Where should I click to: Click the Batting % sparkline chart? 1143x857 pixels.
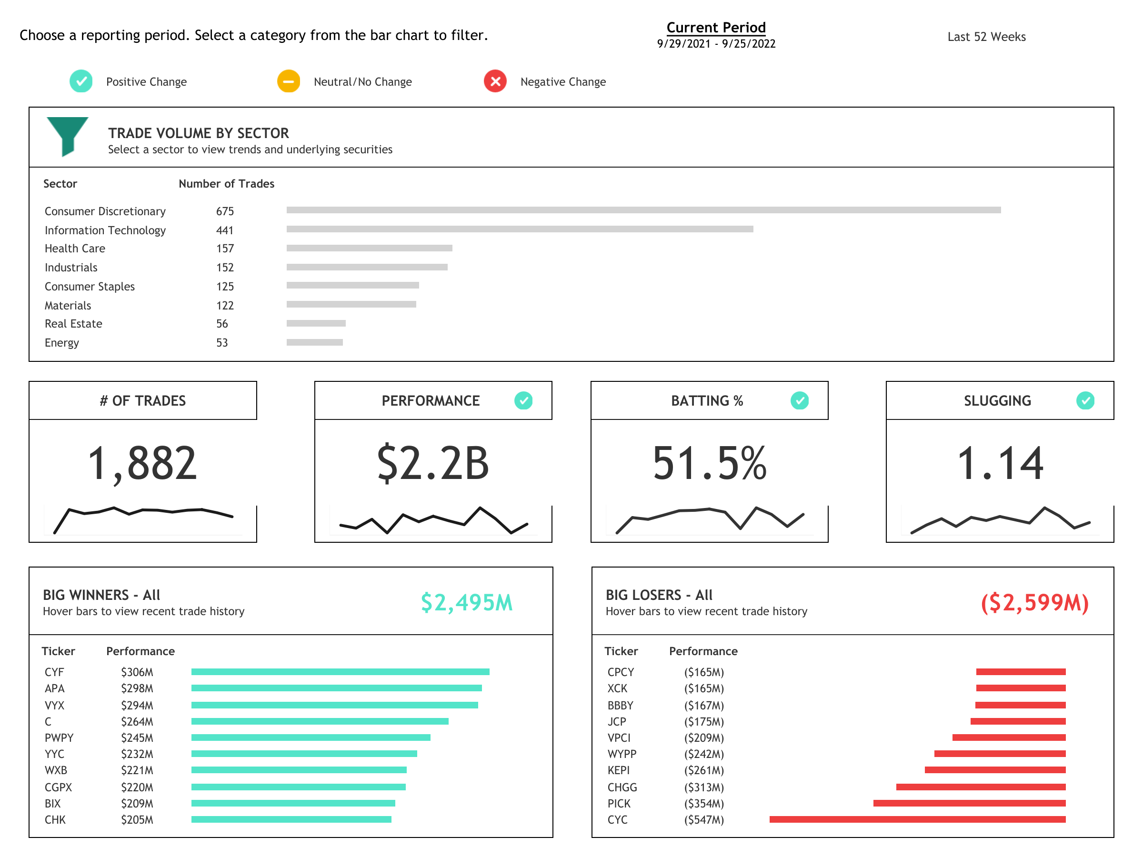click(x=710, y=520)
